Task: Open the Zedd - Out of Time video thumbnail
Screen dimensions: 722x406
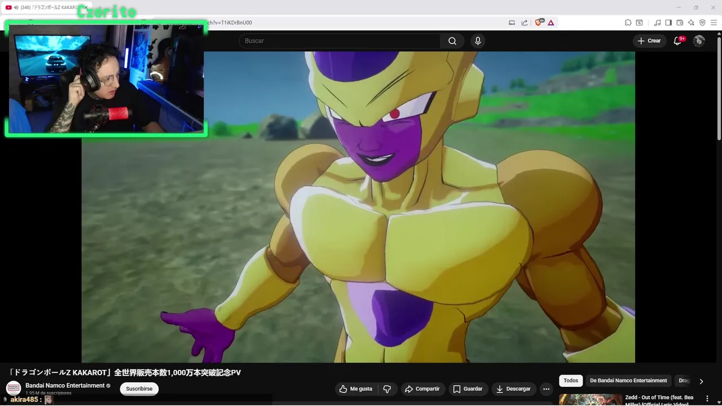Action: 590,400
